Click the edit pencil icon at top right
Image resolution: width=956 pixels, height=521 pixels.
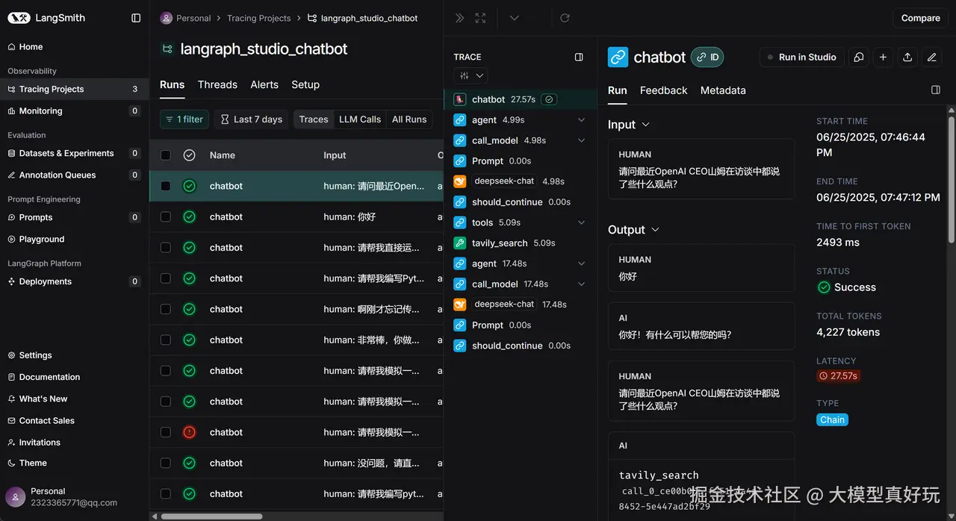931,57
